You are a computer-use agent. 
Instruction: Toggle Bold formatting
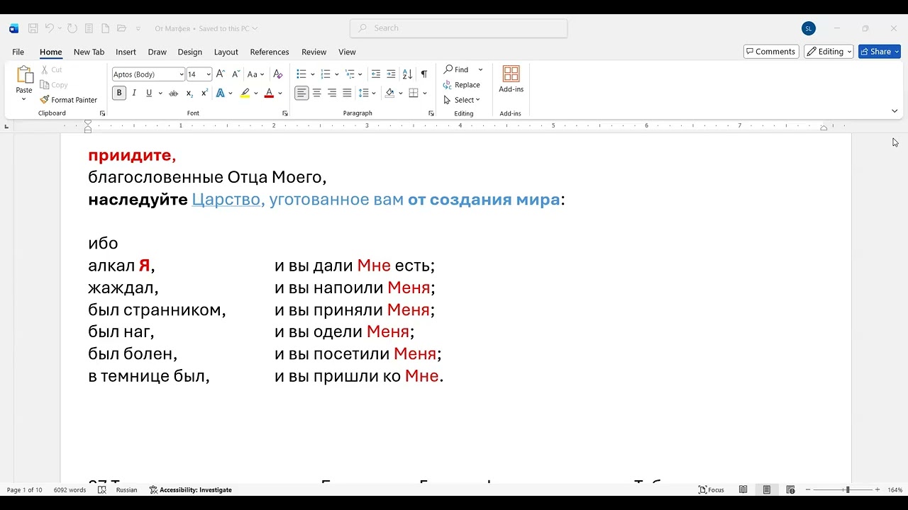(119, 93)
